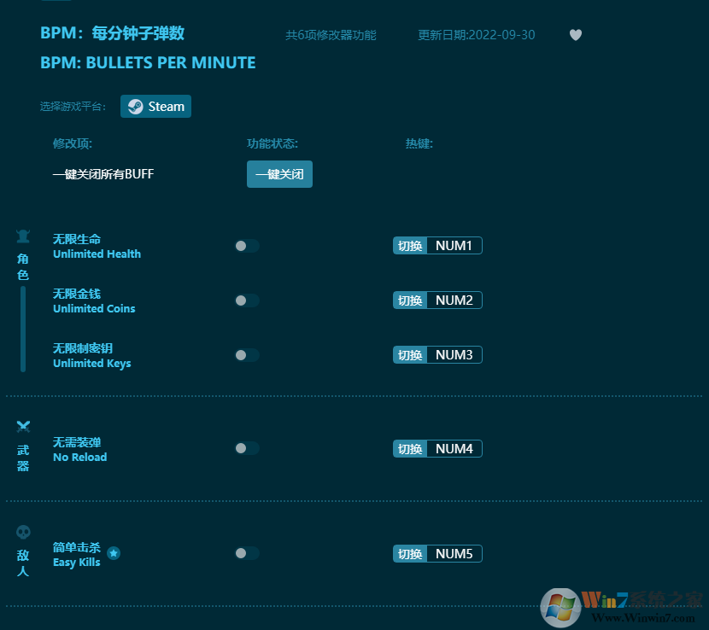The height and width of the screenshot is (630, 709).
Task: Switch on Easy Kills toggle
Action: tap(247, 553)
